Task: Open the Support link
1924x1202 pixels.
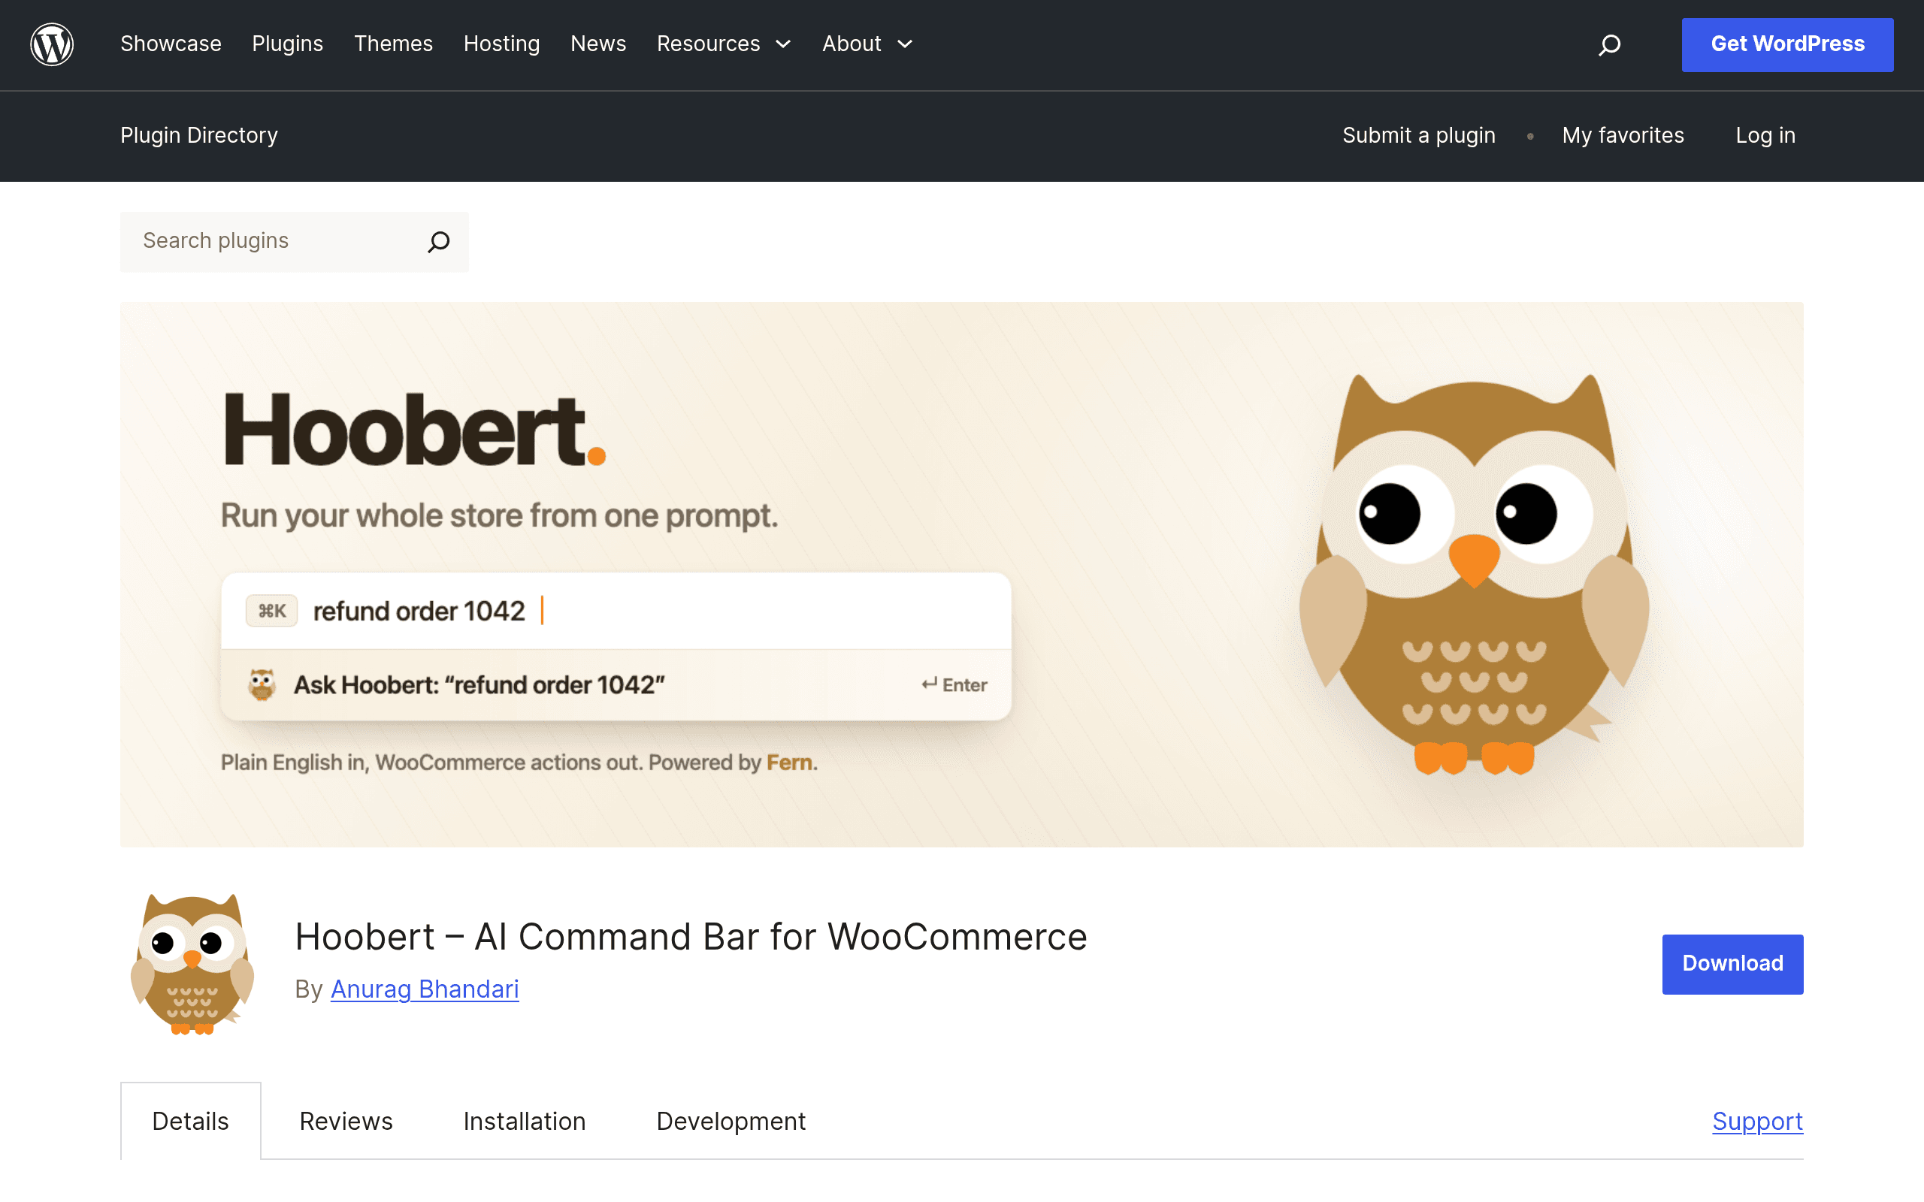Action: (1757, 1121)
